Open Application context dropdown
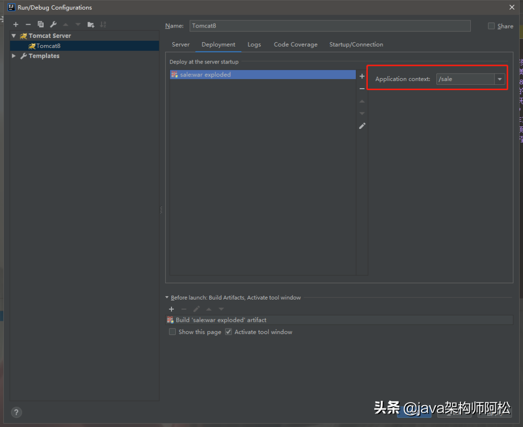Viewport: 523px width, 427px height. click(x=499, y=79)
